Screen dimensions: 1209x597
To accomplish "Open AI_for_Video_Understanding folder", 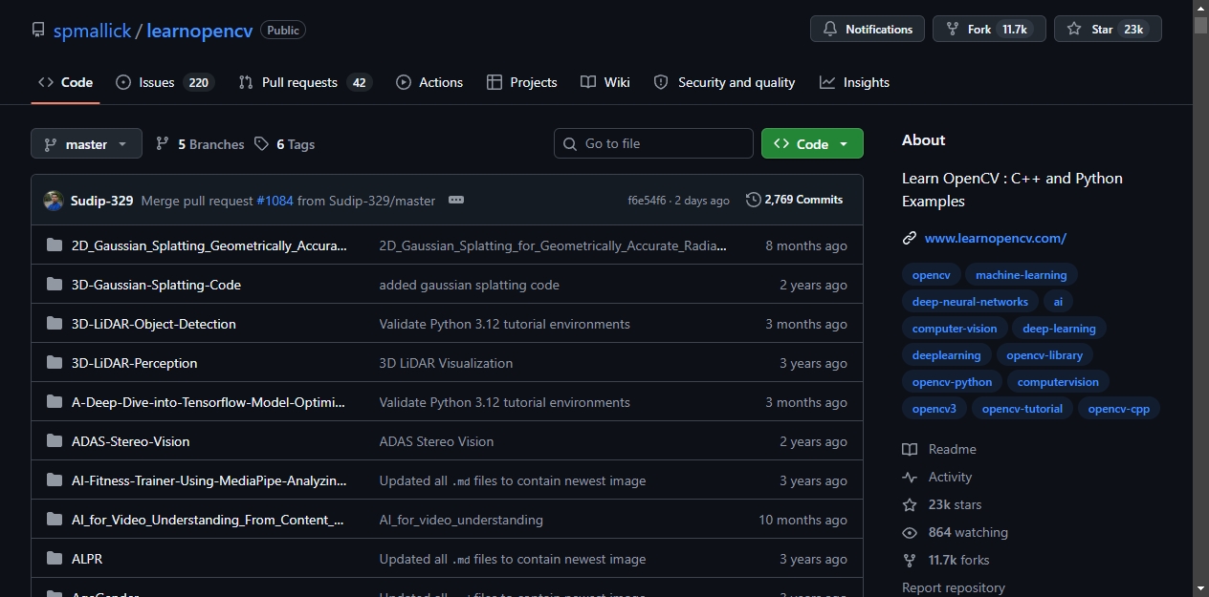I will (208, 520).
